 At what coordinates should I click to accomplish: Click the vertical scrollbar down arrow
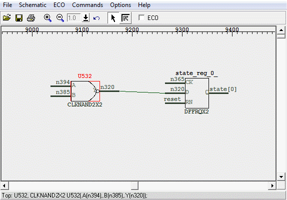[281, 177]
